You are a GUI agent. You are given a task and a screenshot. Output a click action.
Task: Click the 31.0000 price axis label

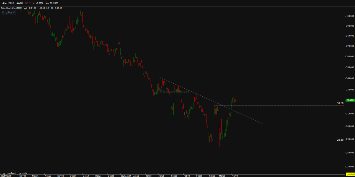click(350, 114)
